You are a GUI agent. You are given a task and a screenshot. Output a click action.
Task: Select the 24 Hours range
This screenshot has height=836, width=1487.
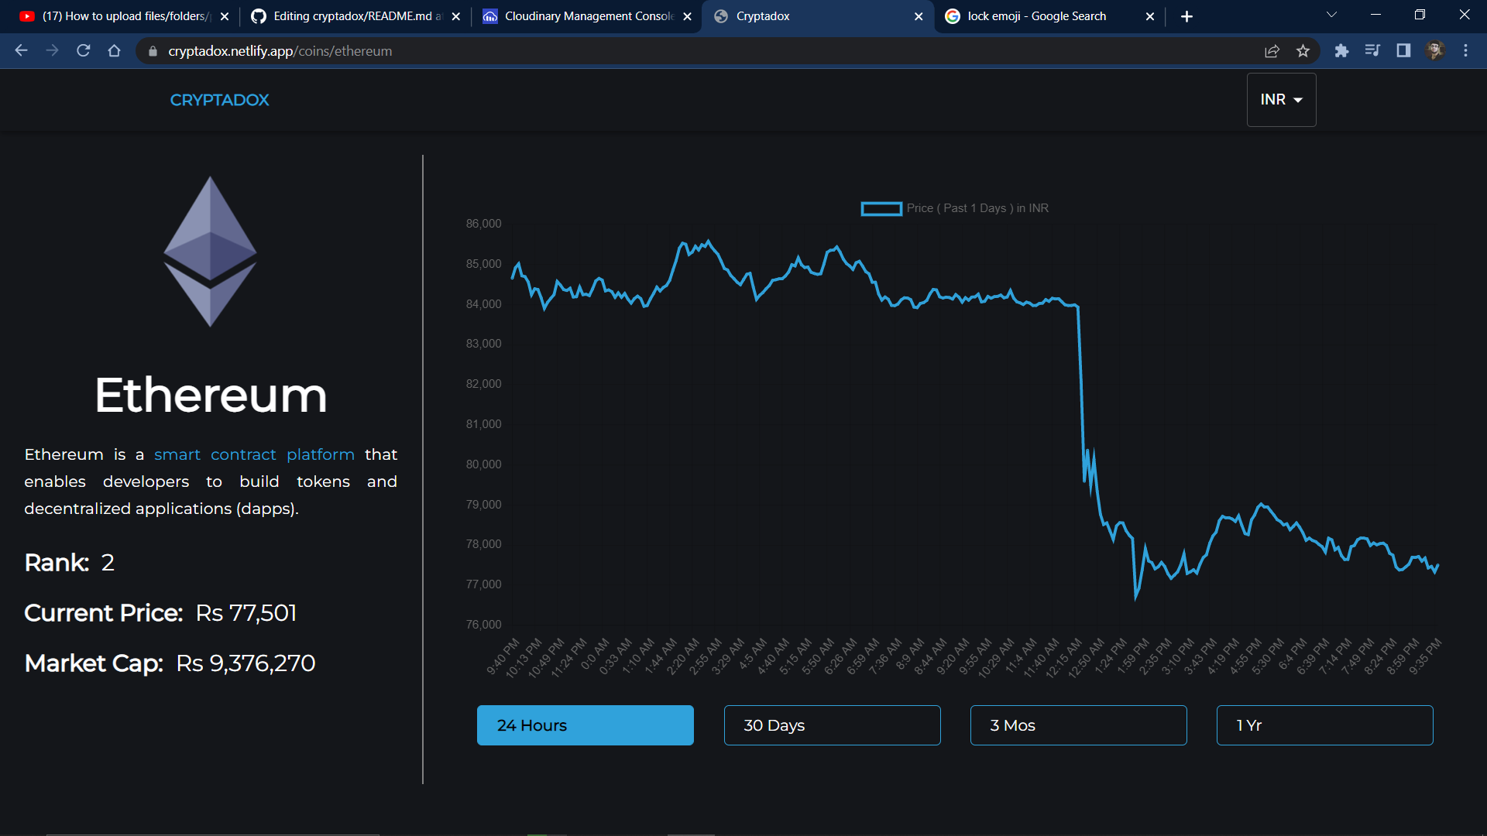tap(585, 725)
